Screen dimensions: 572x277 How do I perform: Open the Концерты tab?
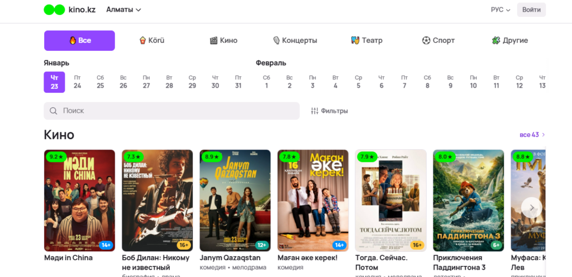tap(295, 40)
